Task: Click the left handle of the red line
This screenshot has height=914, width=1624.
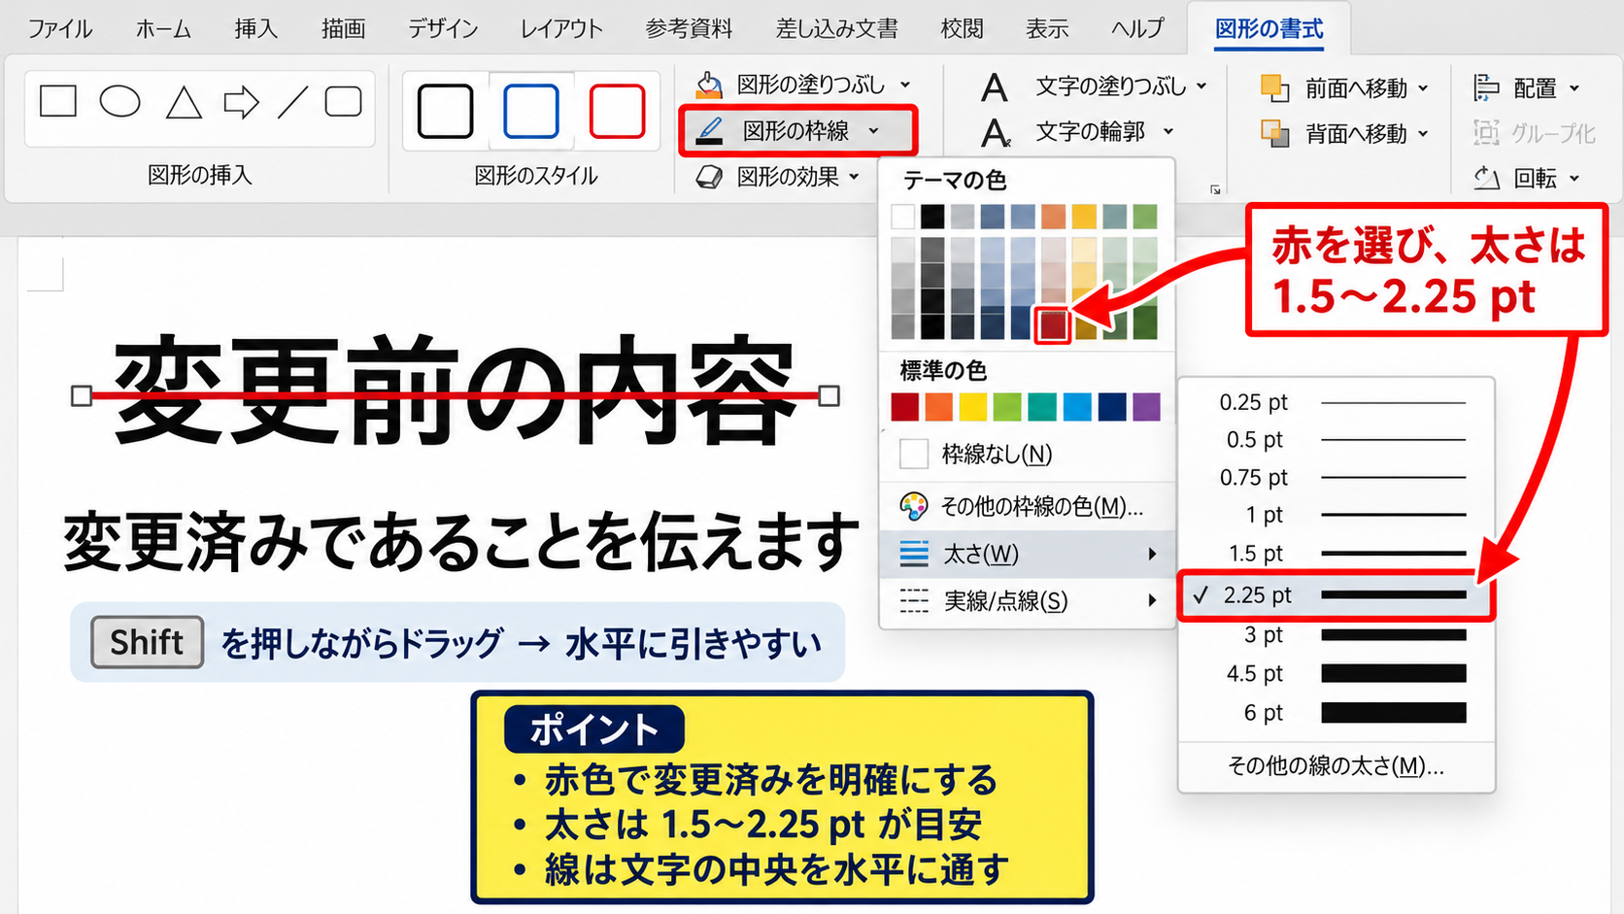Action: coord(82,395)
